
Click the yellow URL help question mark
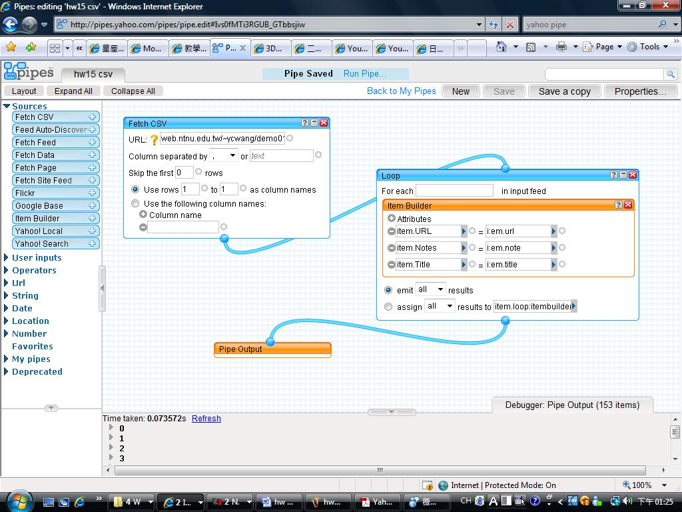pos(154,139)
